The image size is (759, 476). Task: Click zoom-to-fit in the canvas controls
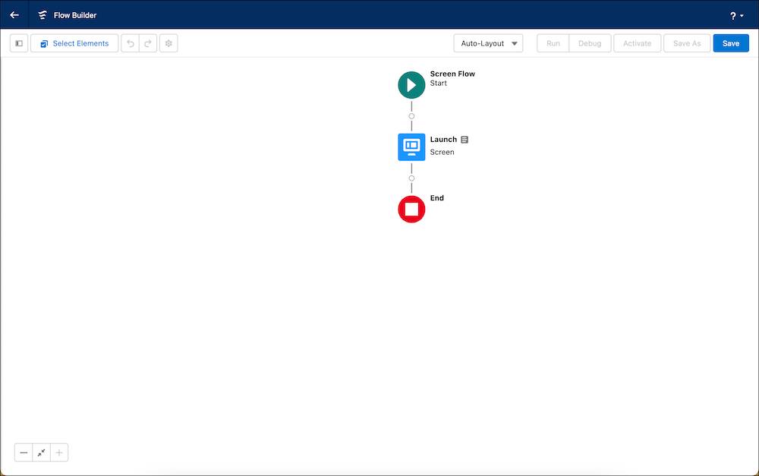(41, 452)
